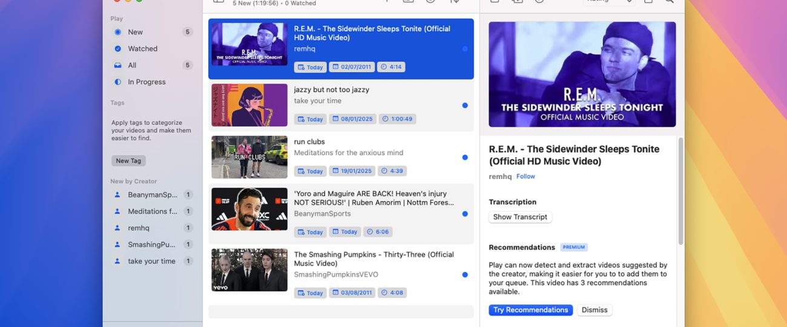Filter by creator take your time in sidebar
This screenshot has width=787, height=327.
tap(153, 262)
